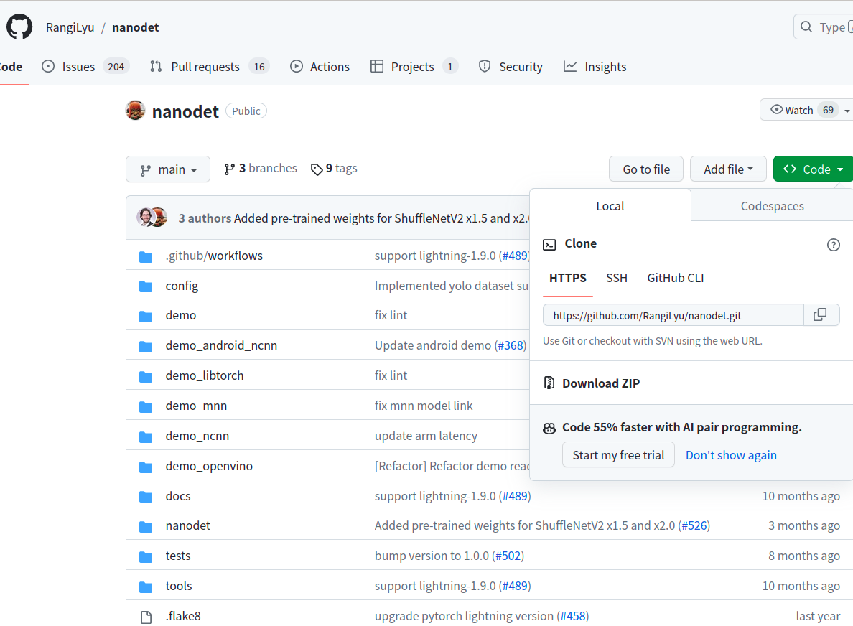Image resolution: width=853 pixels, height=626 pixels.
Task: Click the Download ZIP file icon
Action: coord(549,383)
